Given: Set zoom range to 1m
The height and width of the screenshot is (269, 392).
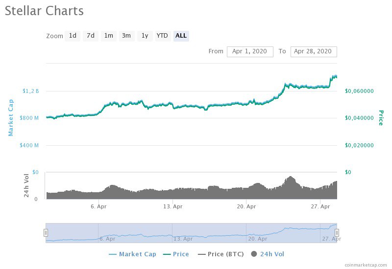Looking at the screenshot, I should pos(108,36).
